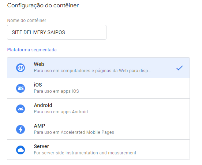Click the Web globe icon
This screenshot has height=165, width=202.
(20, 68)
